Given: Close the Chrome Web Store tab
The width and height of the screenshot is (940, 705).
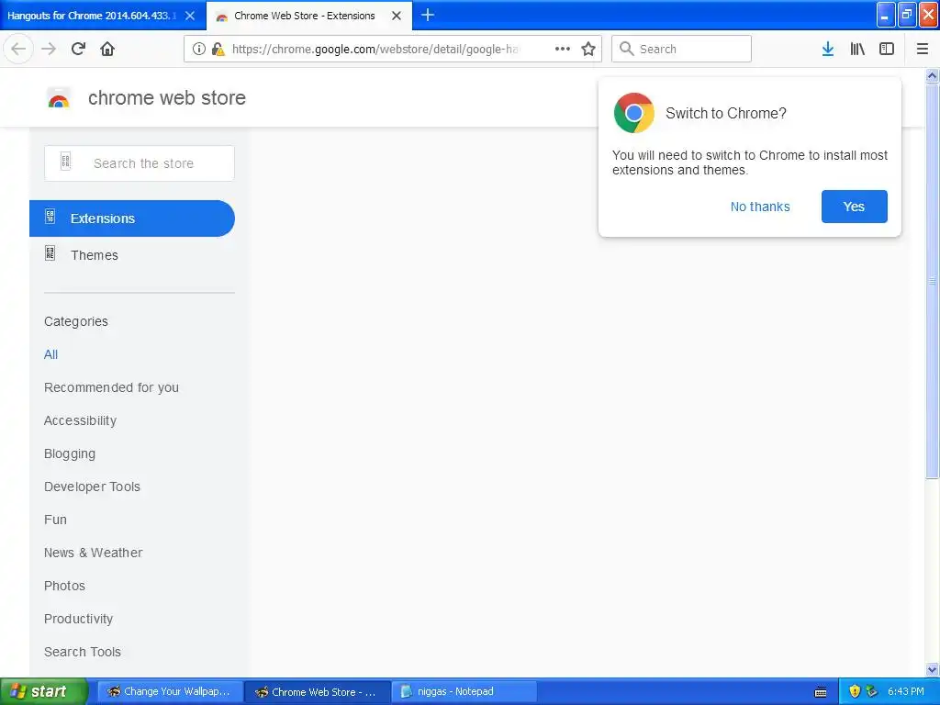Looking at the screenshot, I should click(x=397, y=16).
